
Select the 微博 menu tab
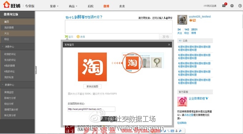click(106, 6)
